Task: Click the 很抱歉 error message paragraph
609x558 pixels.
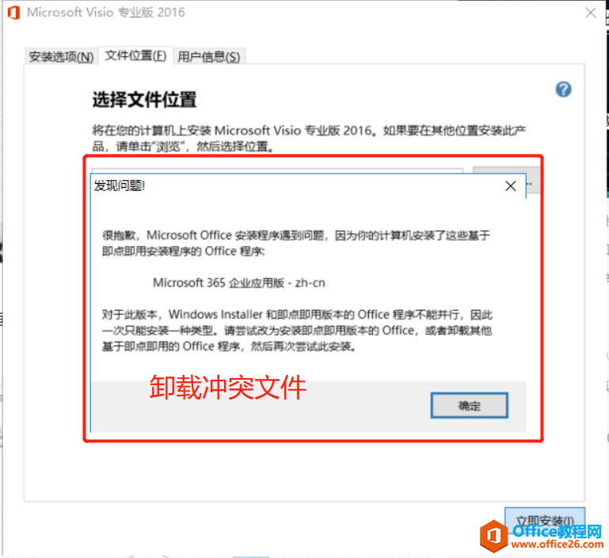Action: coord(296,243)
